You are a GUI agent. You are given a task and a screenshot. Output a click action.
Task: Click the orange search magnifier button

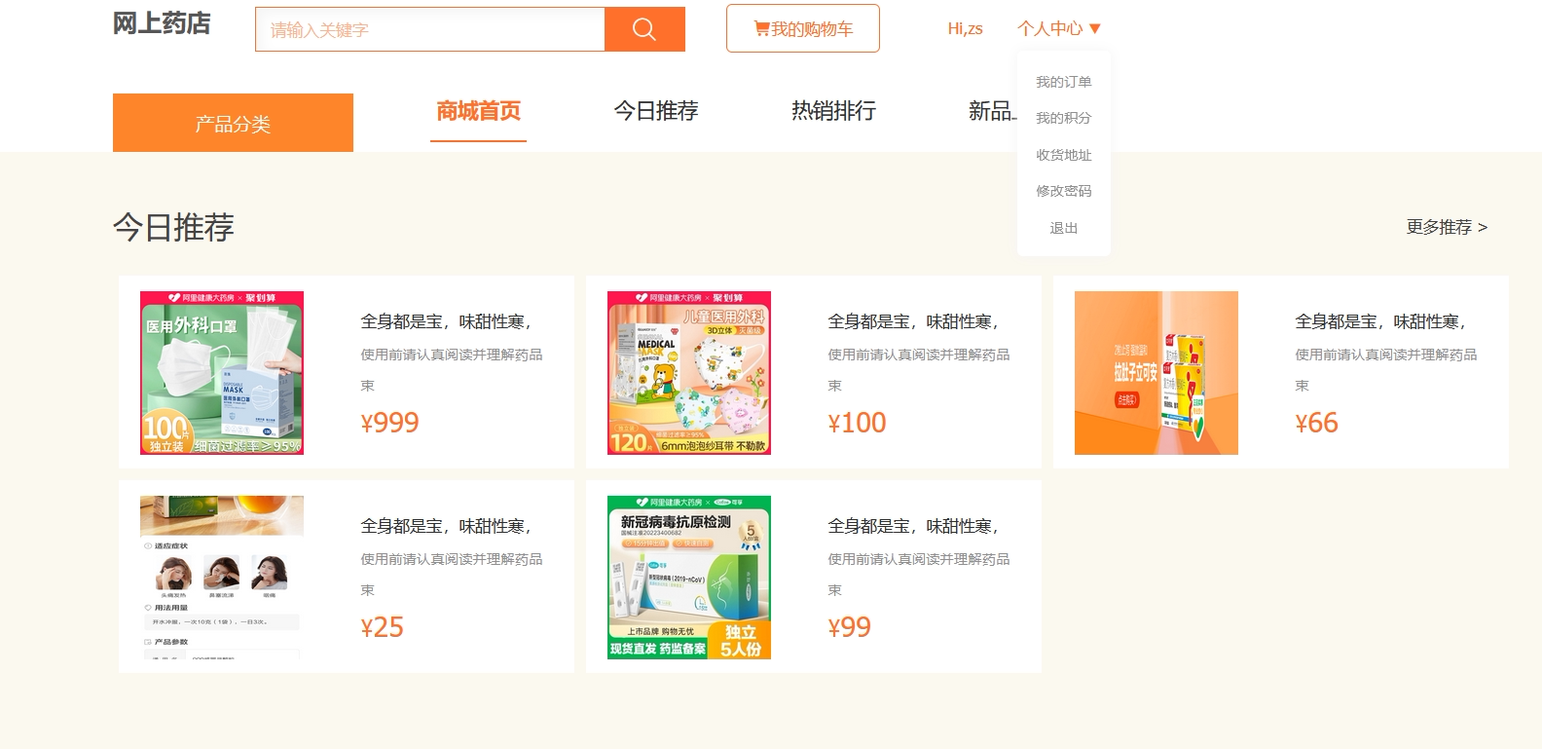tap(644, 29)
